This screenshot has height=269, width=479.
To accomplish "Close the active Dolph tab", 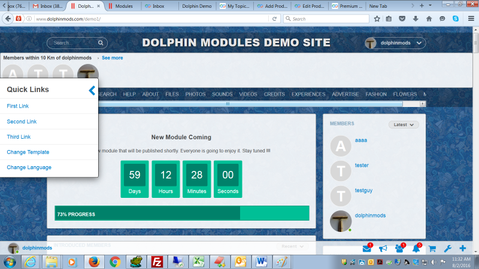I will pos(98,6).
